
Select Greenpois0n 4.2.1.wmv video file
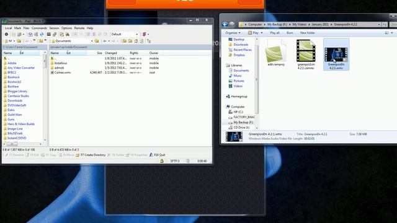(336, 55)
